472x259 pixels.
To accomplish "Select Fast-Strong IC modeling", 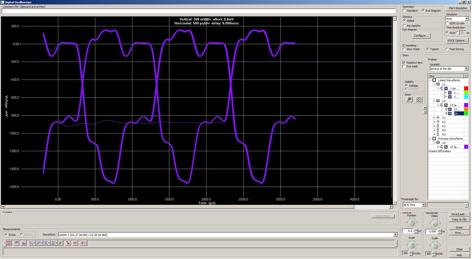I will pos(447,49).
